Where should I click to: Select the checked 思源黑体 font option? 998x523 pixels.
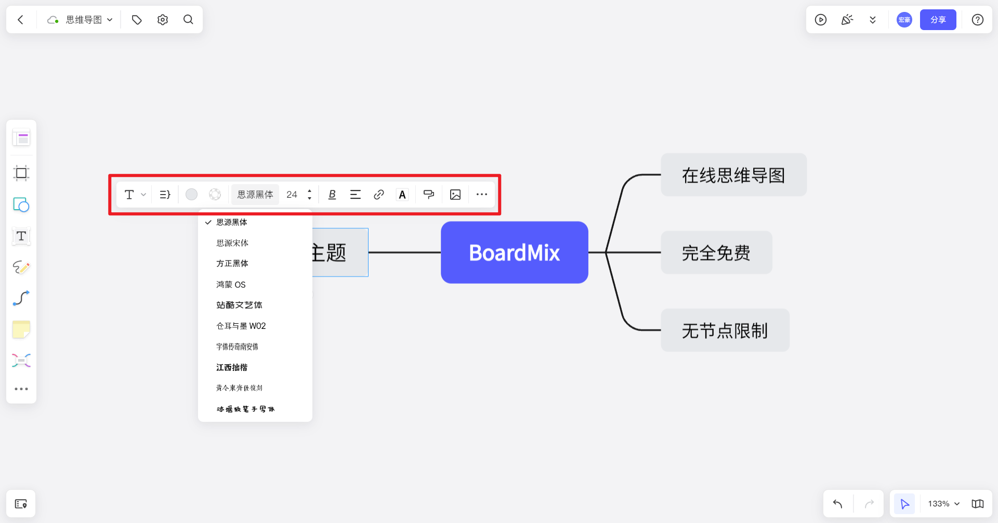[x=255, y=222]
